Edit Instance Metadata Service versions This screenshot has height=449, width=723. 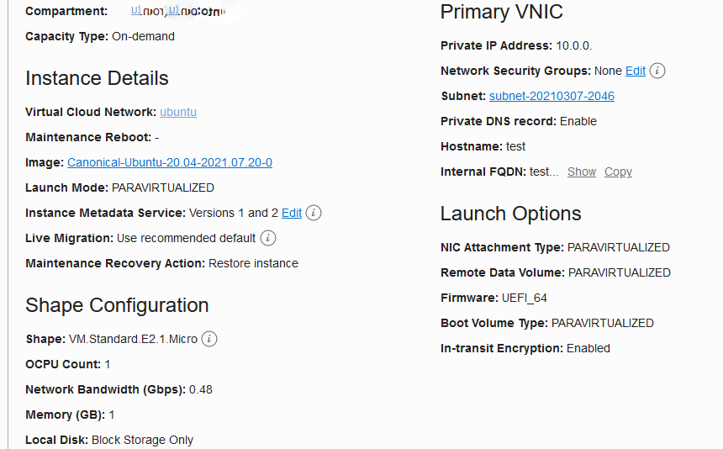coord(292,213)
